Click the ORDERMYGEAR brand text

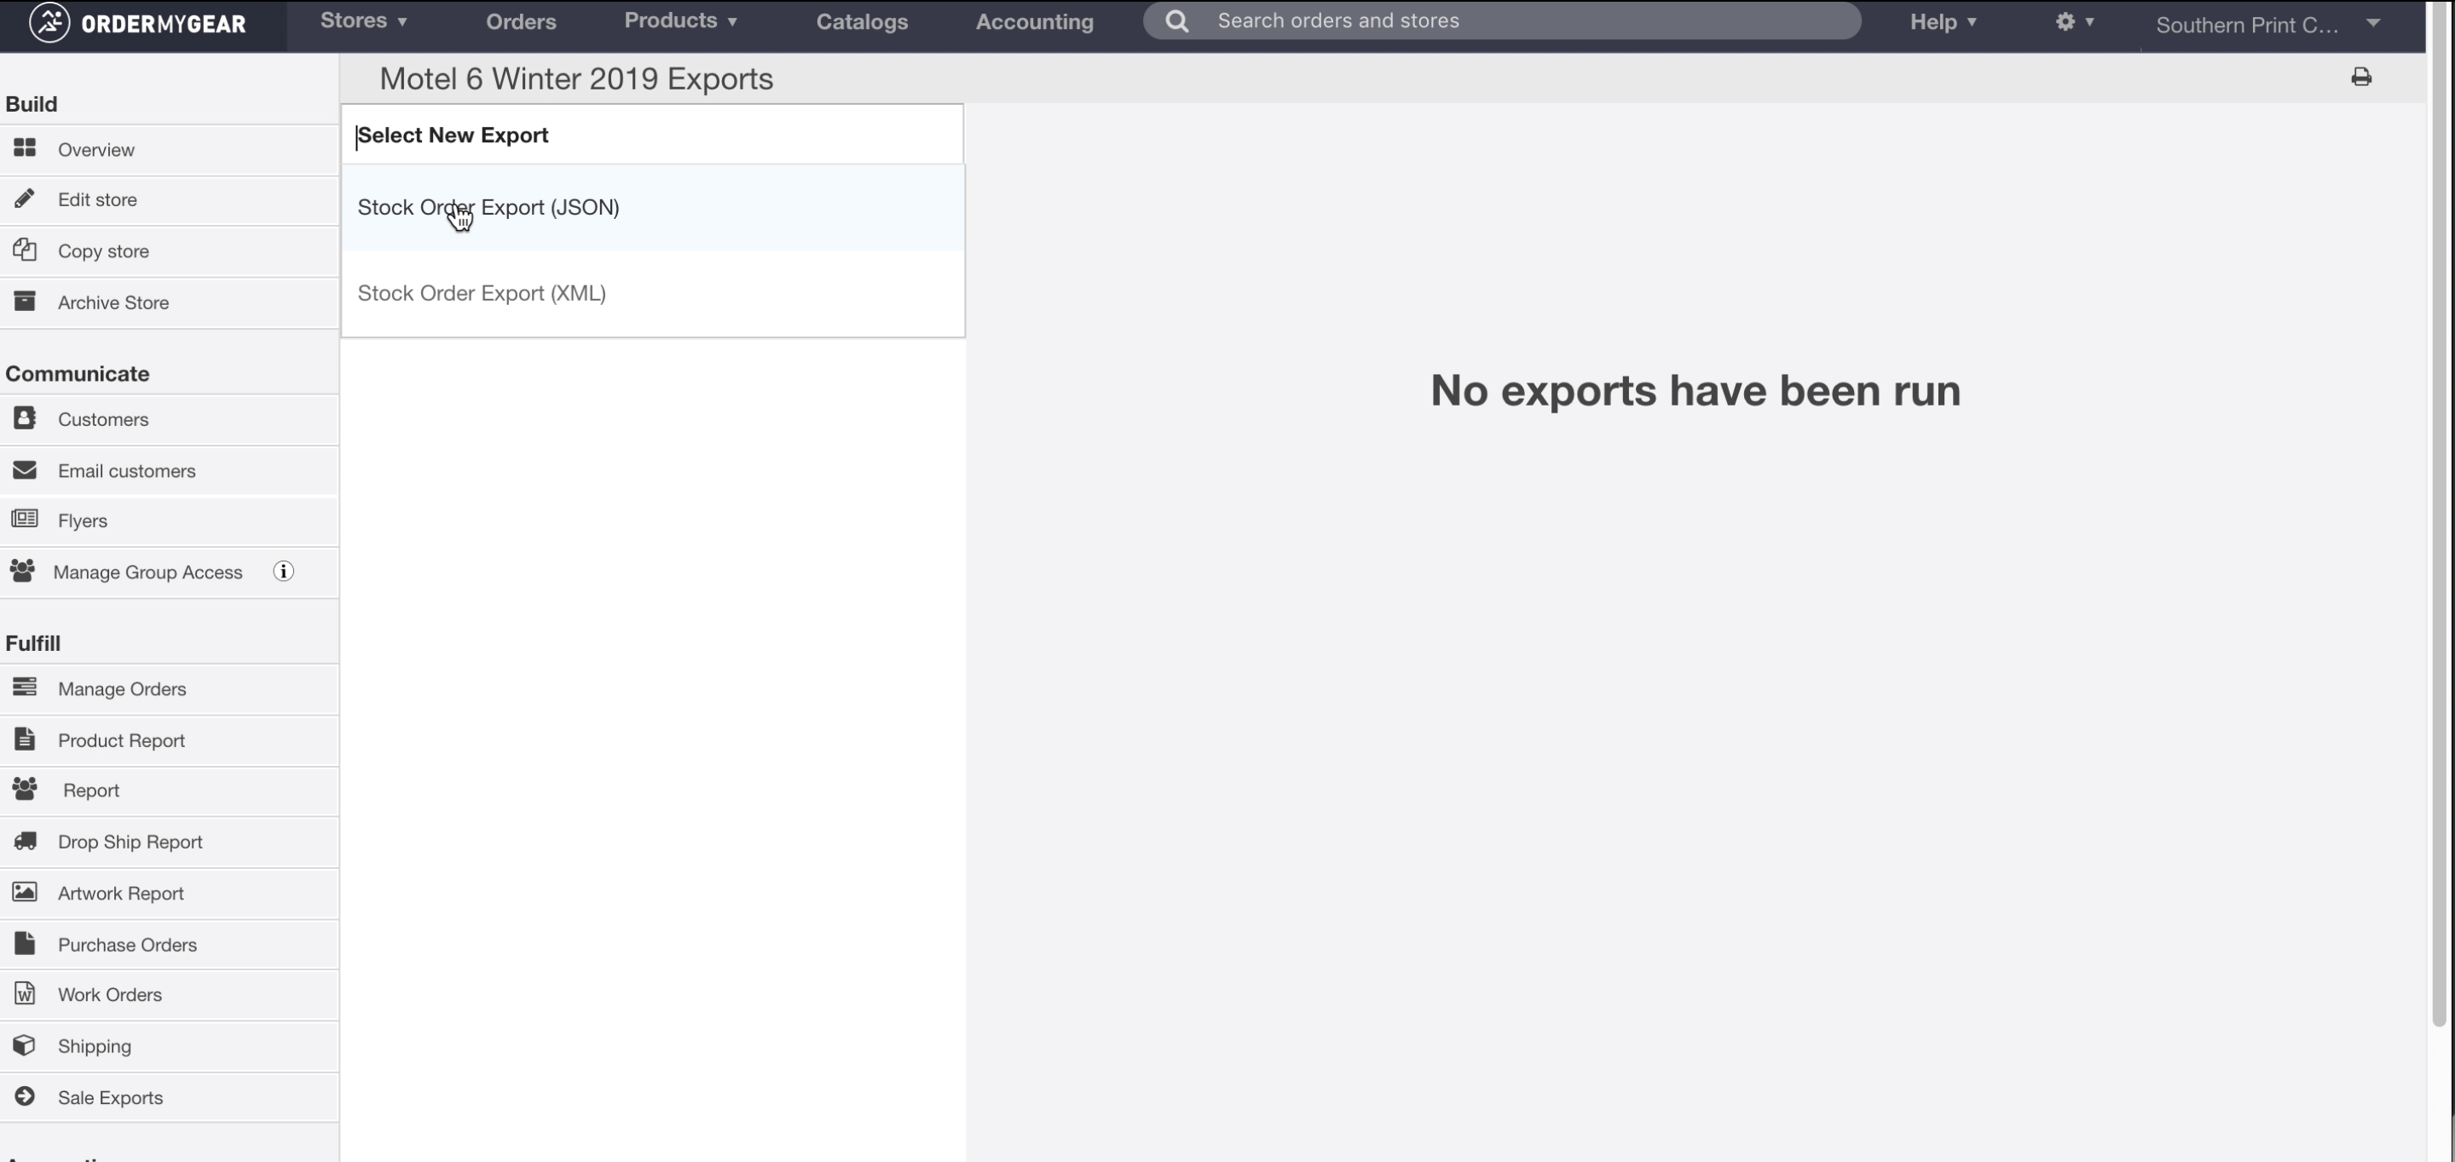pos(163,24)
